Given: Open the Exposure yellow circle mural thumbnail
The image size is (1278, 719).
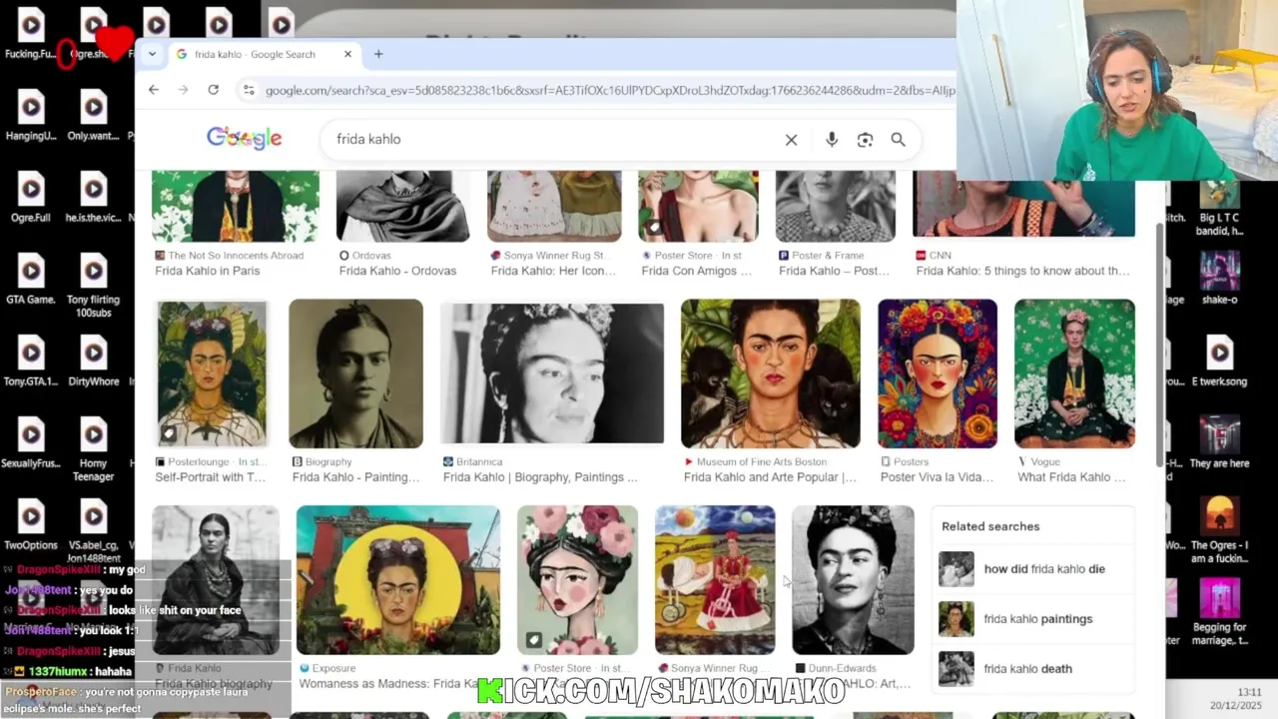Looking at the screenshot, I should pyautogui.click(x=397, y=580).
